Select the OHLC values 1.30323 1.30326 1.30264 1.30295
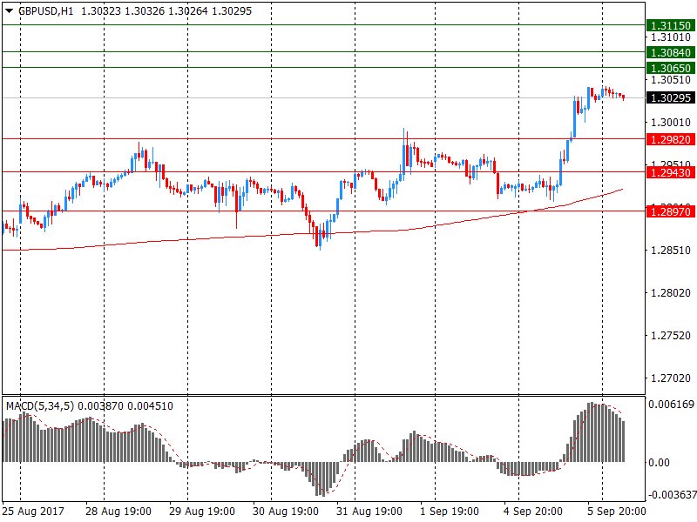The height and width of the screenshot is (522, 697). tap(166, 11)
